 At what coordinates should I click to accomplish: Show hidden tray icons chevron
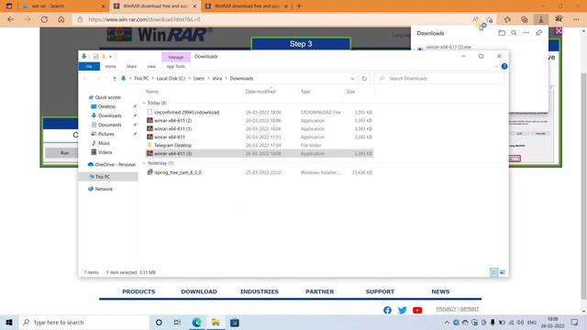pos(447,323)
